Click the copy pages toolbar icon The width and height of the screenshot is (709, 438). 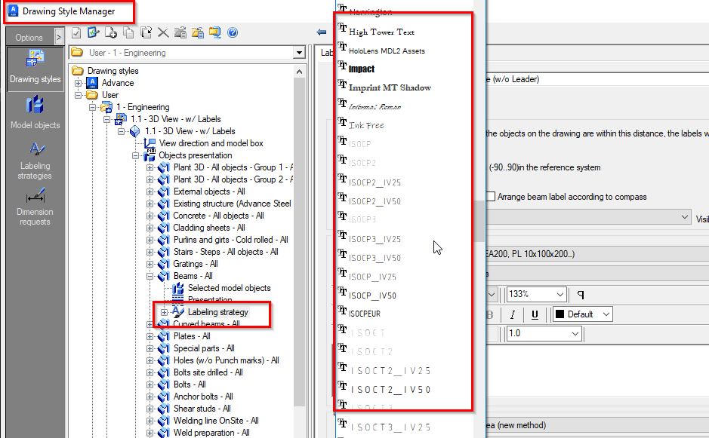[x=128, y=32]
